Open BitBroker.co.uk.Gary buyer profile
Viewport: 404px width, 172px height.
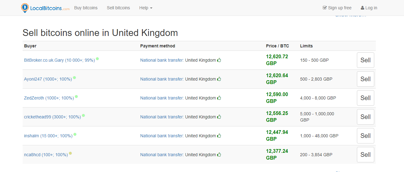pyautogui.click(x=59, y=60)
